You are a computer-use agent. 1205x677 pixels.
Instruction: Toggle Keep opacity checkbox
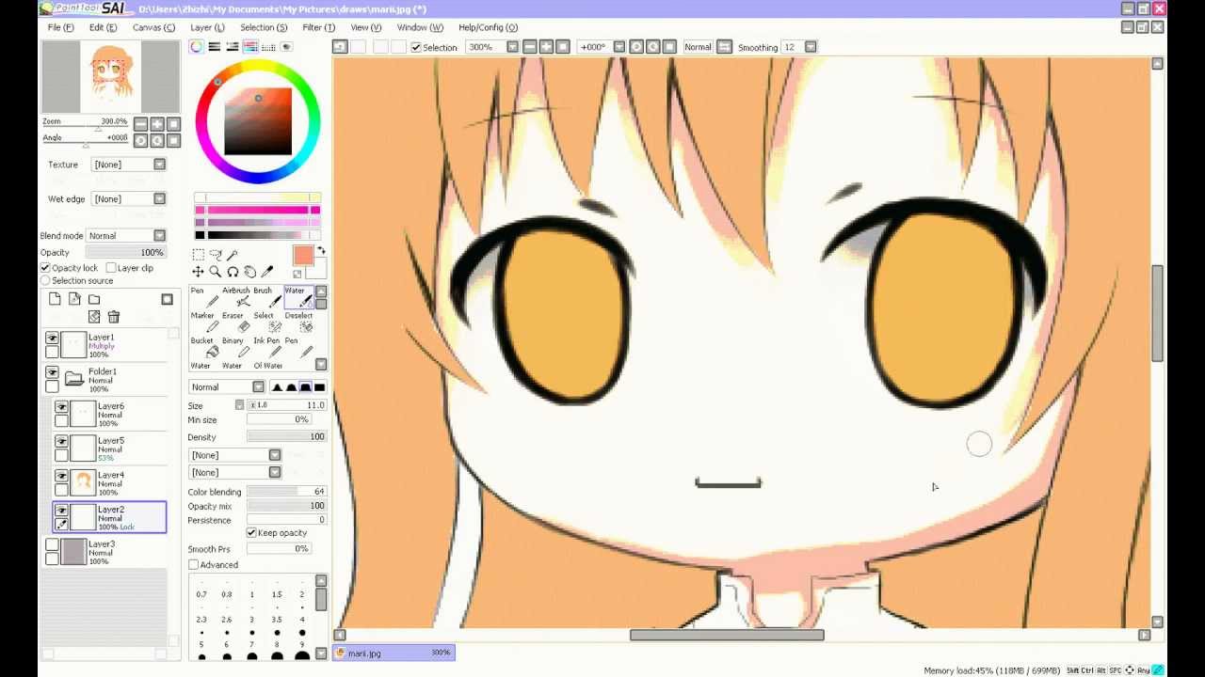click(x=251, y=533)
